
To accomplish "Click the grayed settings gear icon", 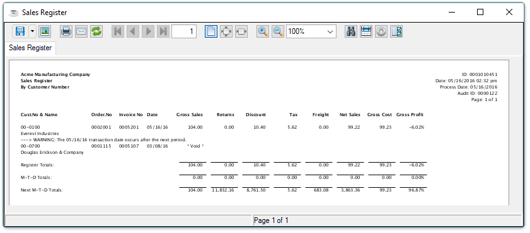I will 381,31.
